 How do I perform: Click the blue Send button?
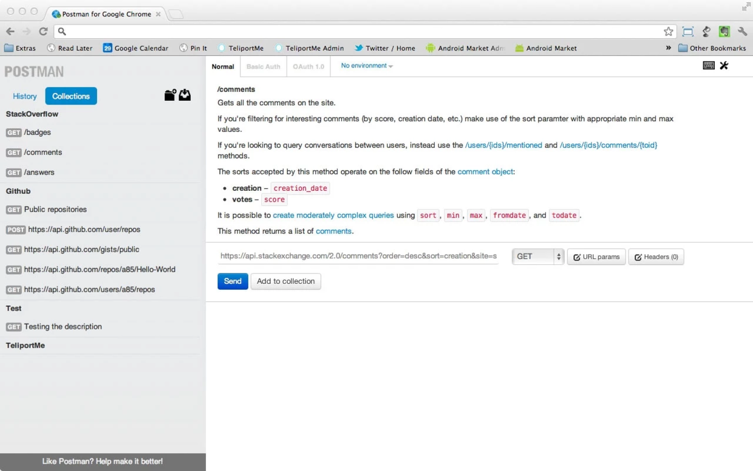[233, 281]
